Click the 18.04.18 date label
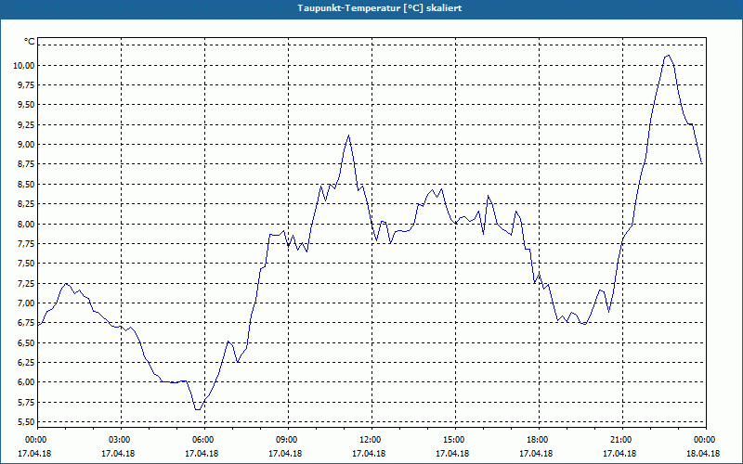The width and height of the screenshot is (743, 464). coord(703,454)
